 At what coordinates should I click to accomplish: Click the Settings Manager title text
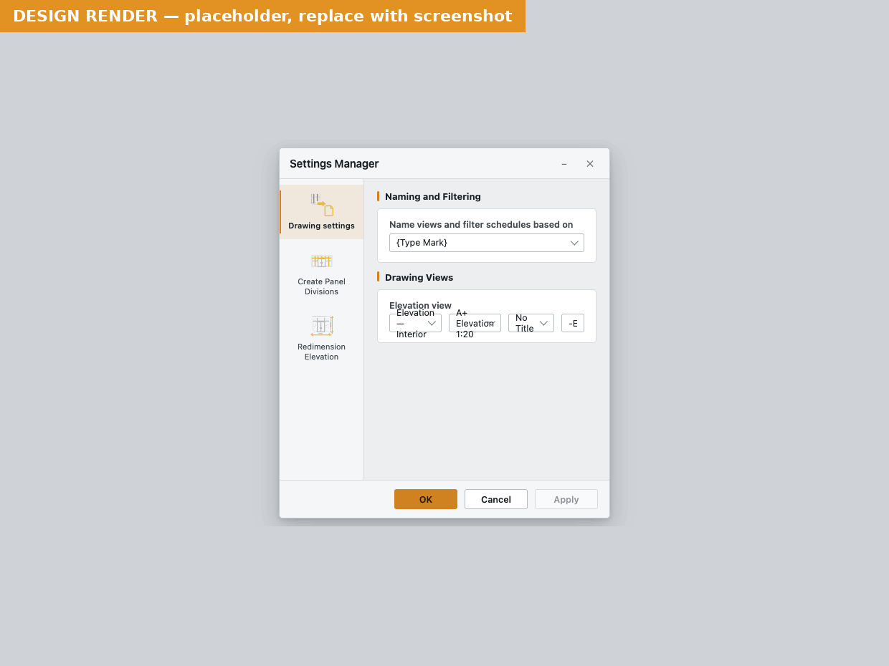click(x=334, y=164)
